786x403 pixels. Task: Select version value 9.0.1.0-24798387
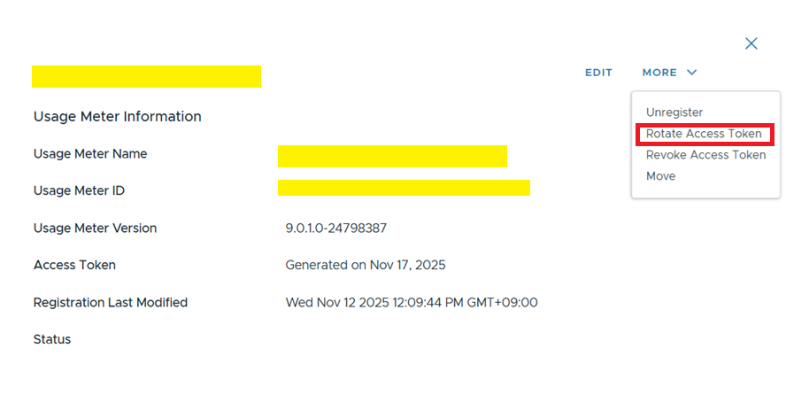click(335, 228)
